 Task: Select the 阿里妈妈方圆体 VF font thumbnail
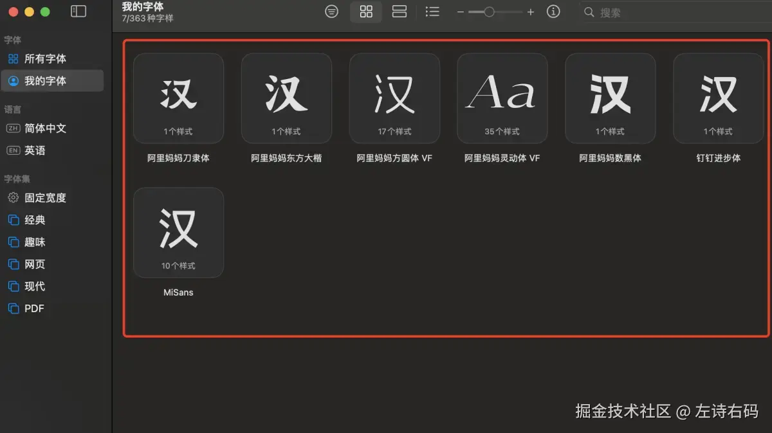tap(394, 98)
